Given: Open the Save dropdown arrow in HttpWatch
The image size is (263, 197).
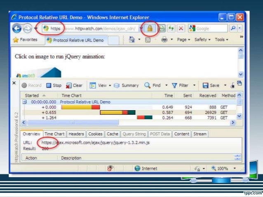Looking at the screenshot, I should coord(225,86).
